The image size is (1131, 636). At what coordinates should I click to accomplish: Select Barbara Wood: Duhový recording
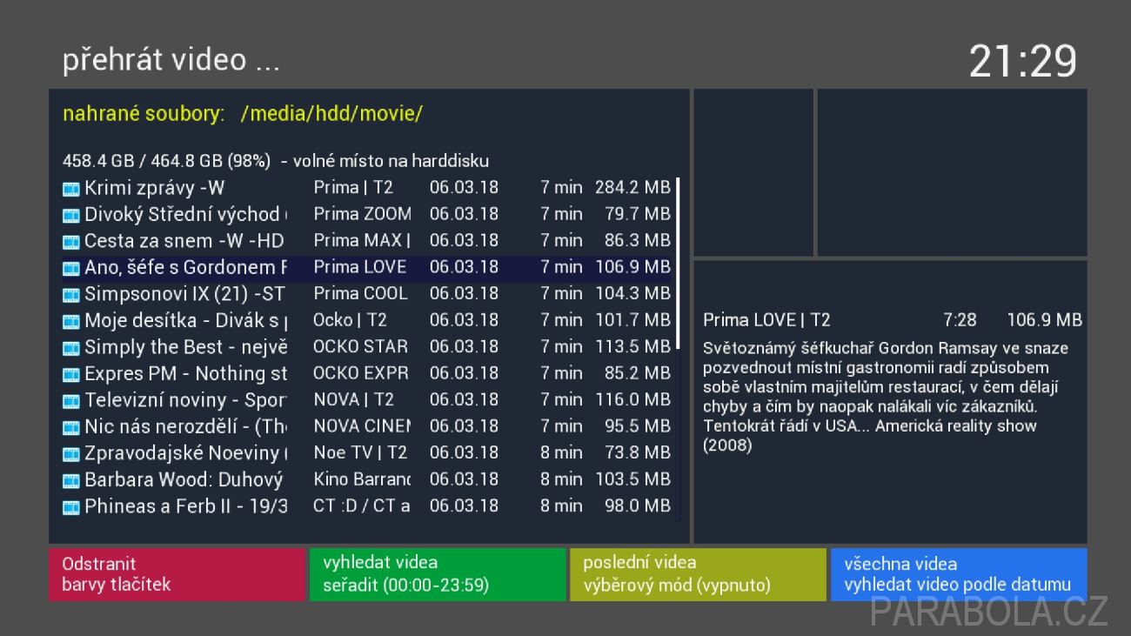[367, 479]
